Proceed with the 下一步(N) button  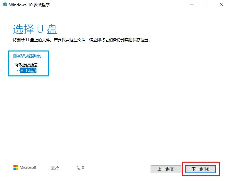click(200, 169)
